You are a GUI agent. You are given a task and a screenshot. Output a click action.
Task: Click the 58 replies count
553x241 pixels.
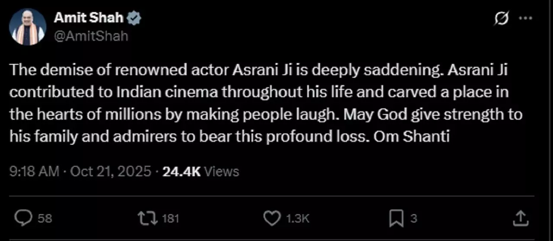pos(44,219)
